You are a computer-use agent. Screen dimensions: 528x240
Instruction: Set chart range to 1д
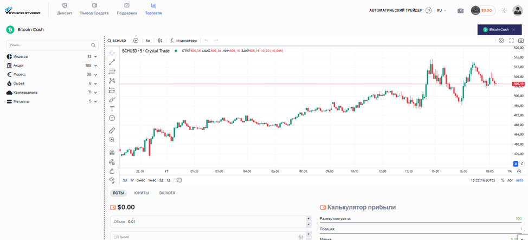(169, 180)
